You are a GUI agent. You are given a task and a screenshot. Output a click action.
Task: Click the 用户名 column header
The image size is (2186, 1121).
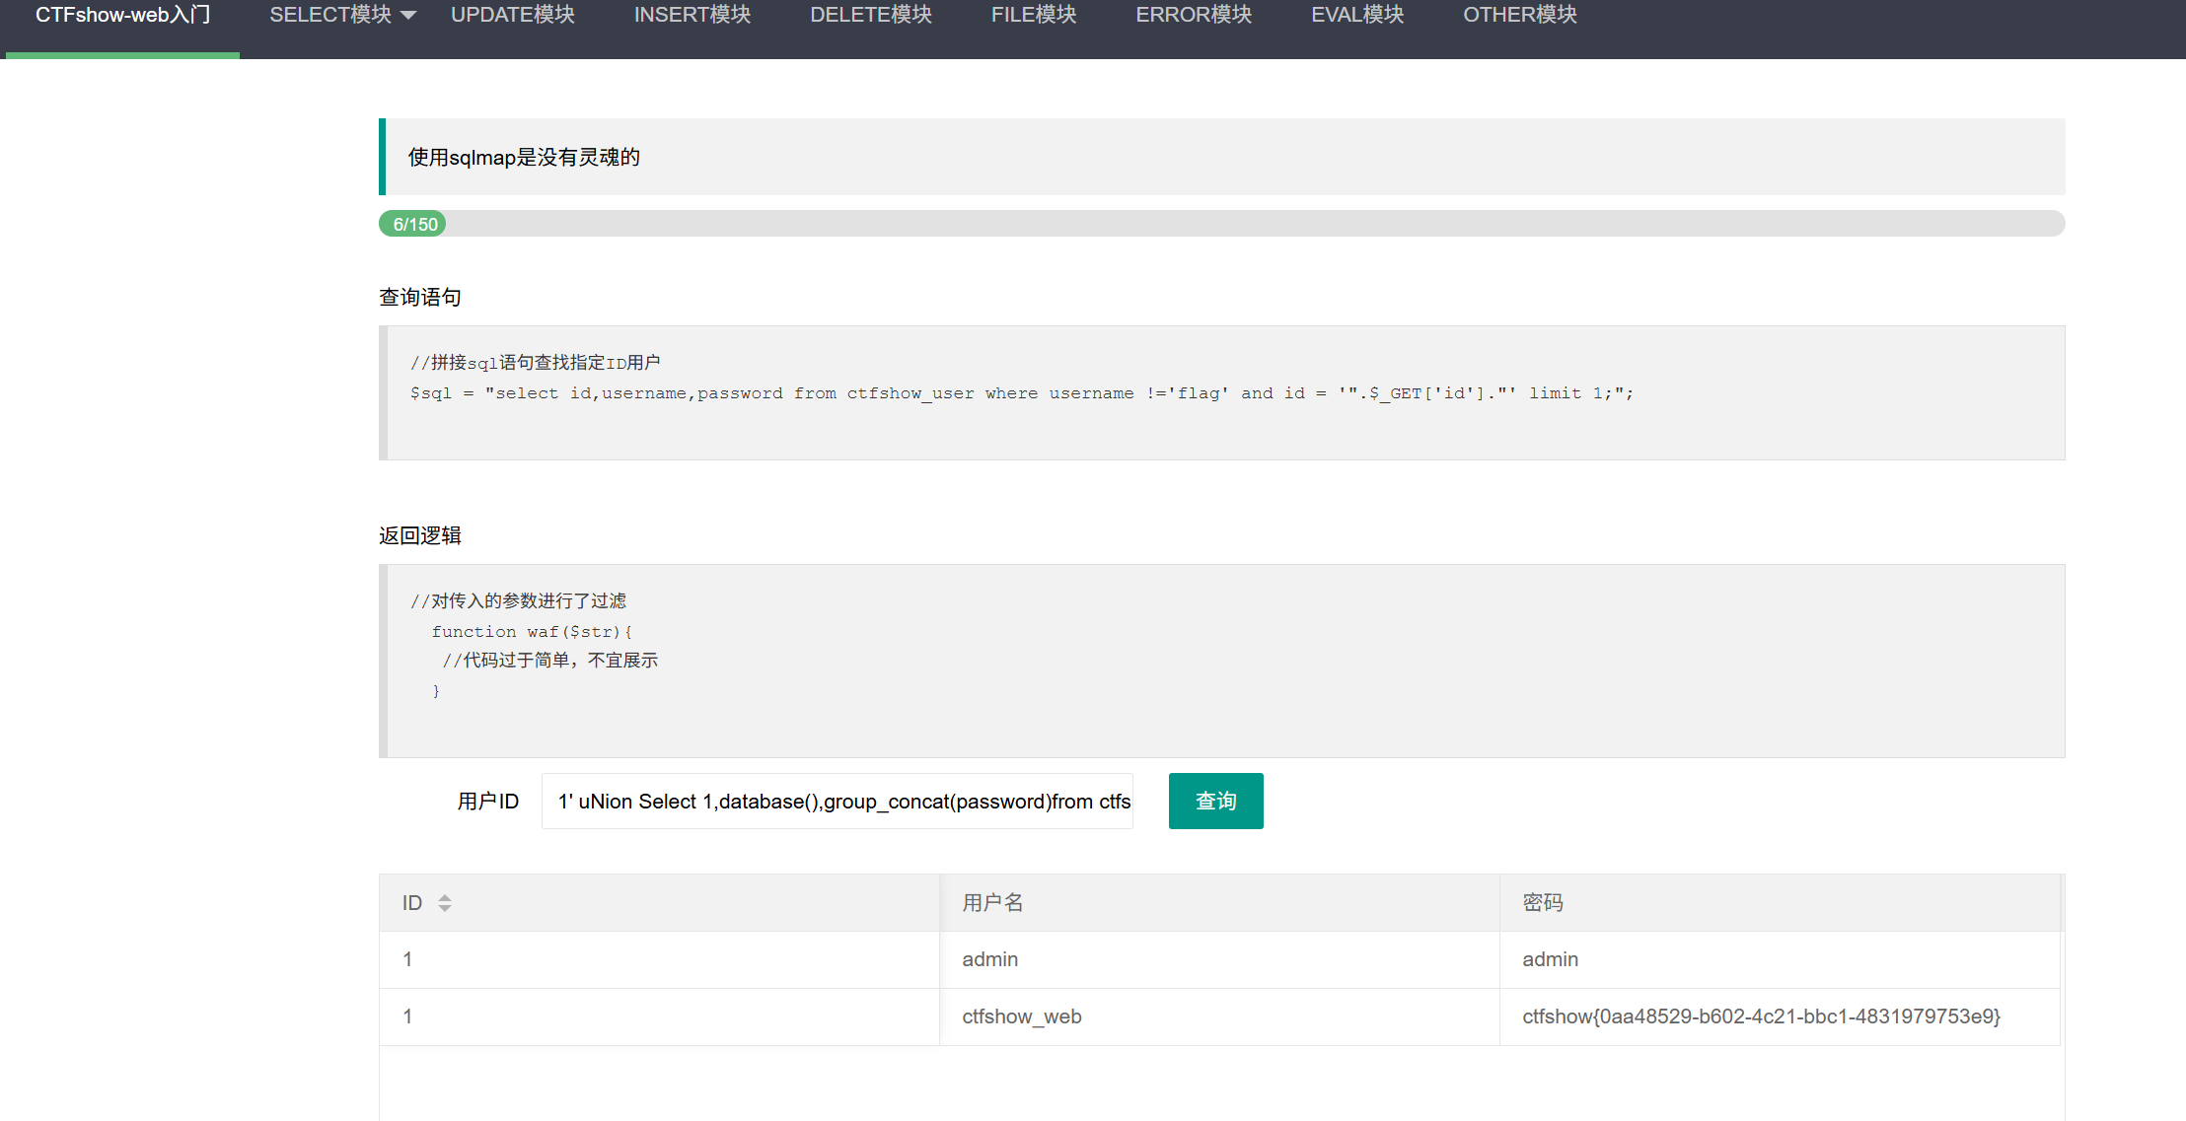[992, 902]
